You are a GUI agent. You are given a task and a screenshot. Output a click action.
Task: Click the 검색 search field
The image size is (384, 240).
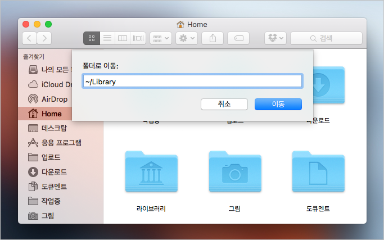click(326, 38)
